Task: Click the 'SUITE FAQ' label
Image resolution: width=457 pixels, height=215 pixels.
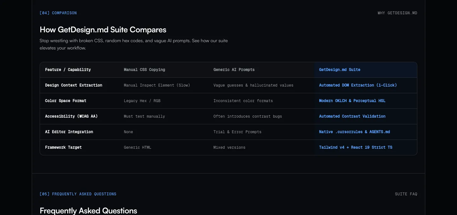Action: (x=406, y=194)
